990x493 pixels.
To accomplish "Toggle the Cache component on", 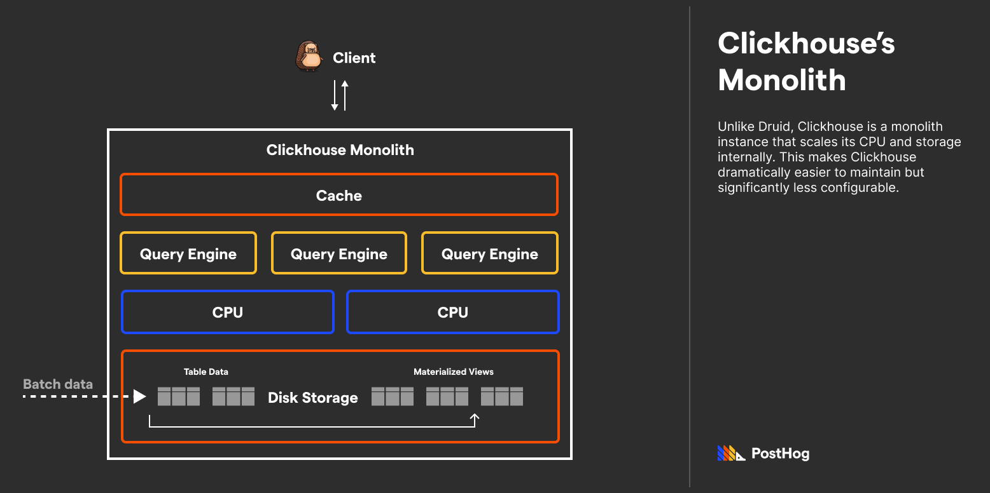I will 338,195.
